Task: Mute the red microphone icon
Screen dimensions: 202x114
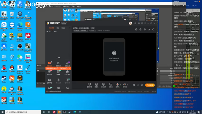Action: [x=117, y=85]
